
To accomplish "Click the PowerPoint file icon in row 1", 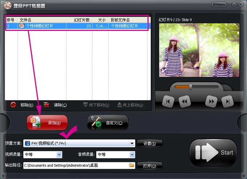I will [21, 26].
